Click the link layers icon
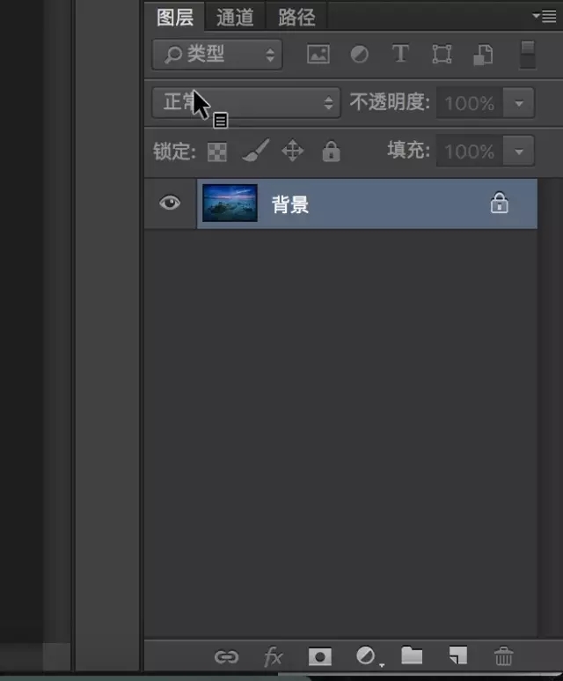The height and width of the screenshot is (681, 563). coord(226,656)
